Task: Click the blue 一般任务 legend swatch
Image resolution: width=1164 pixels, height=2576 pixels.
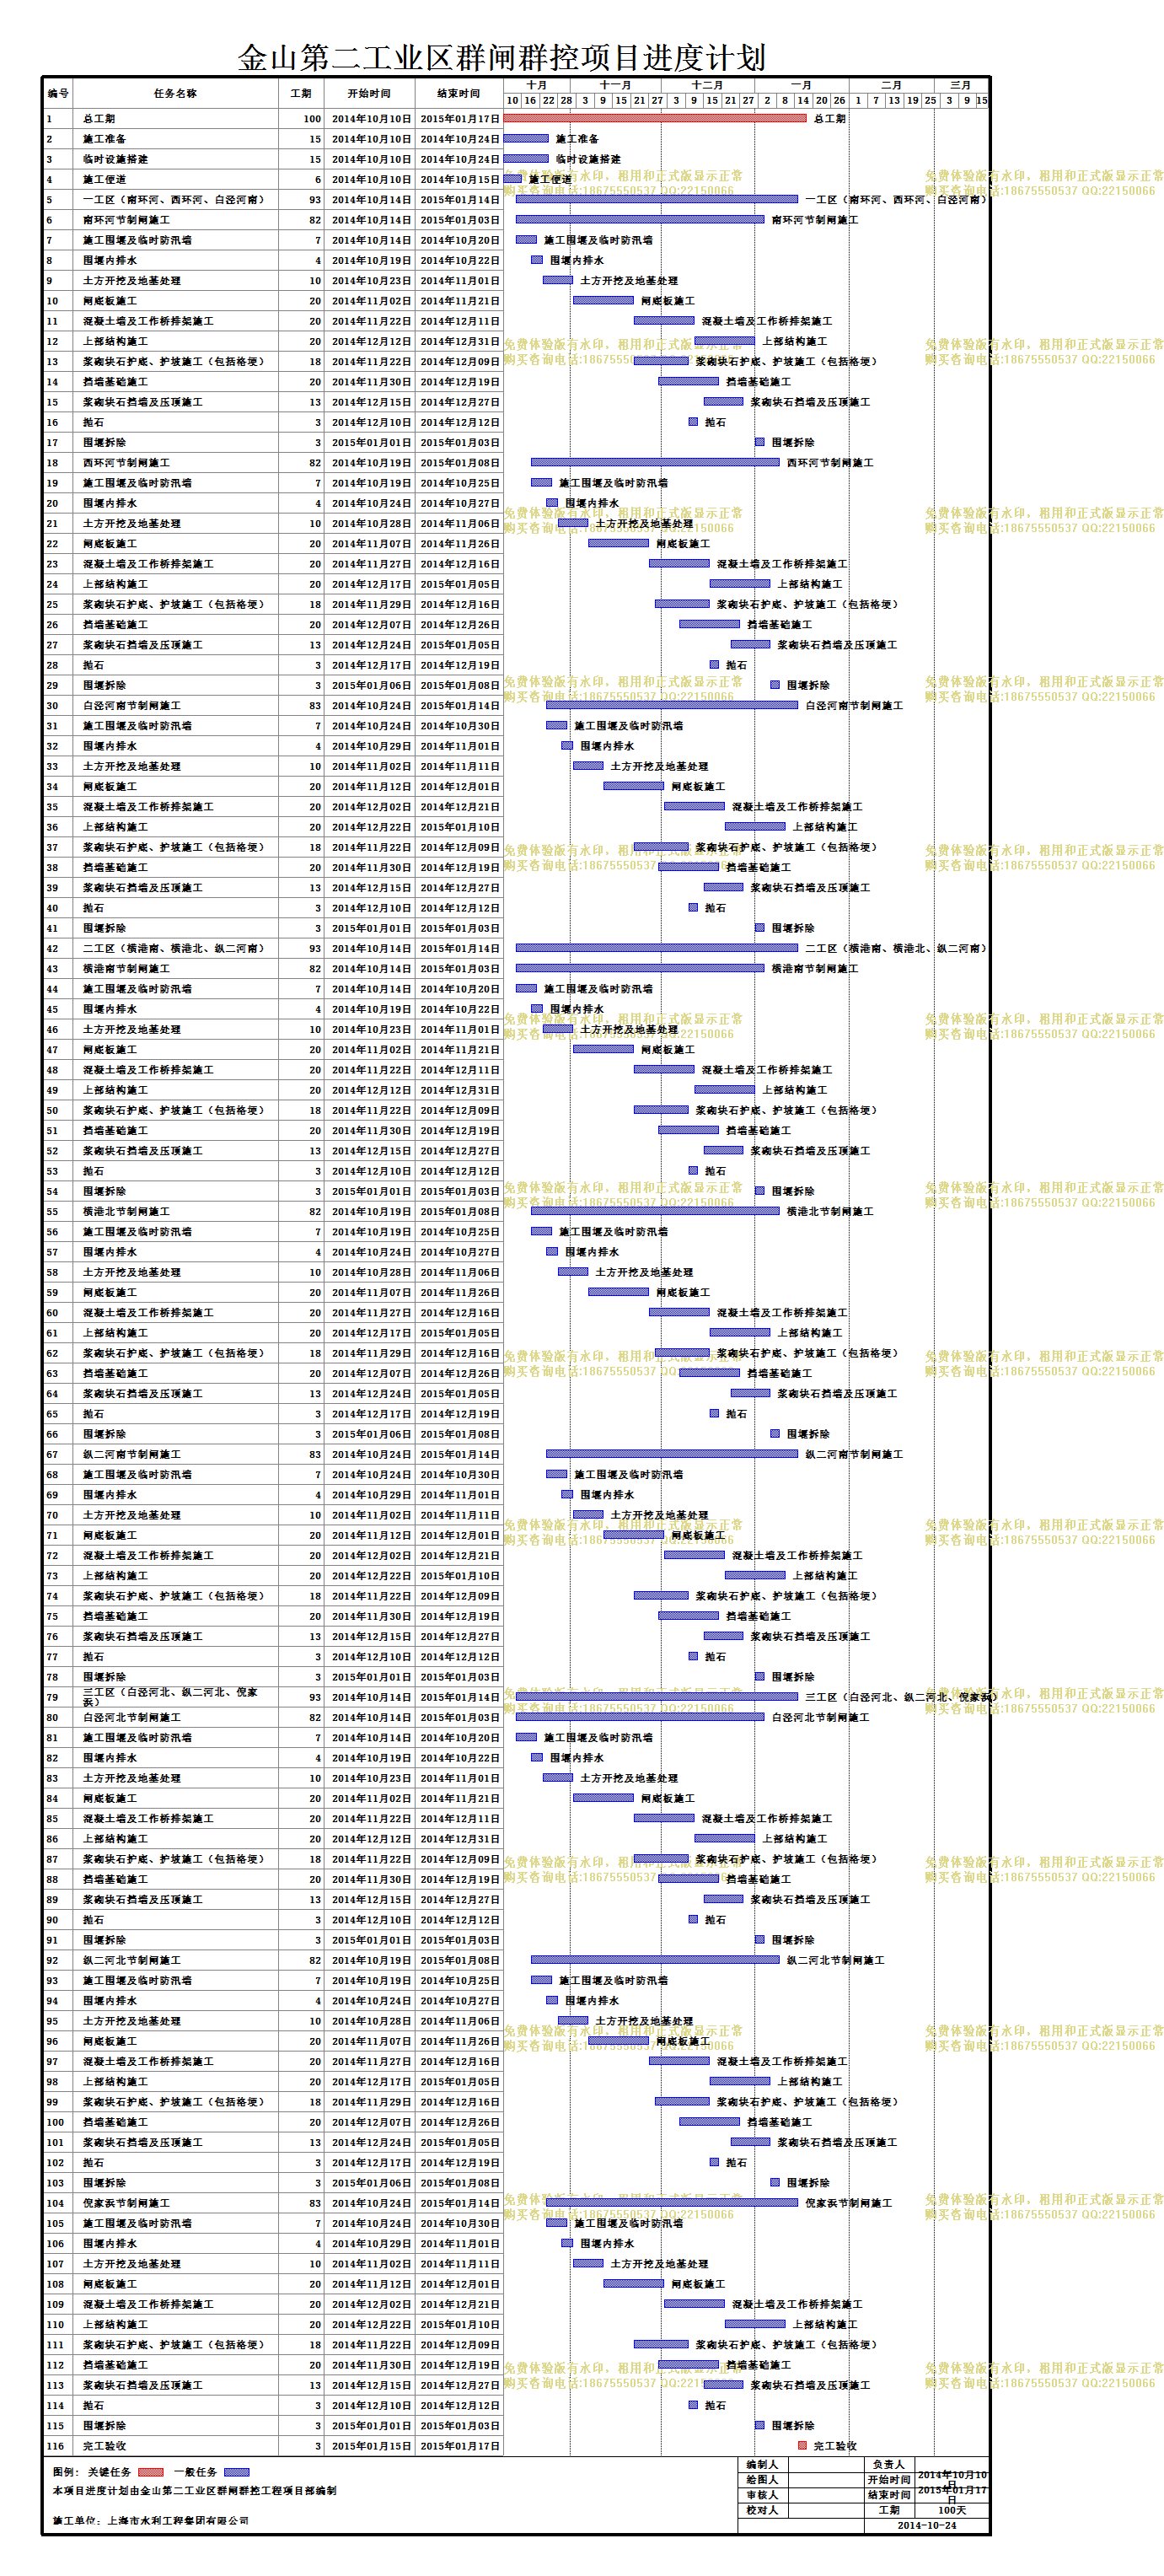Action: tap(237, 2472)
